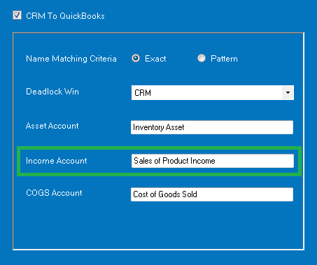This screenshot has height=265, width=317.
Task: Place cursor in Cost of Goods Sold text
Action: (x=165, y=194)
